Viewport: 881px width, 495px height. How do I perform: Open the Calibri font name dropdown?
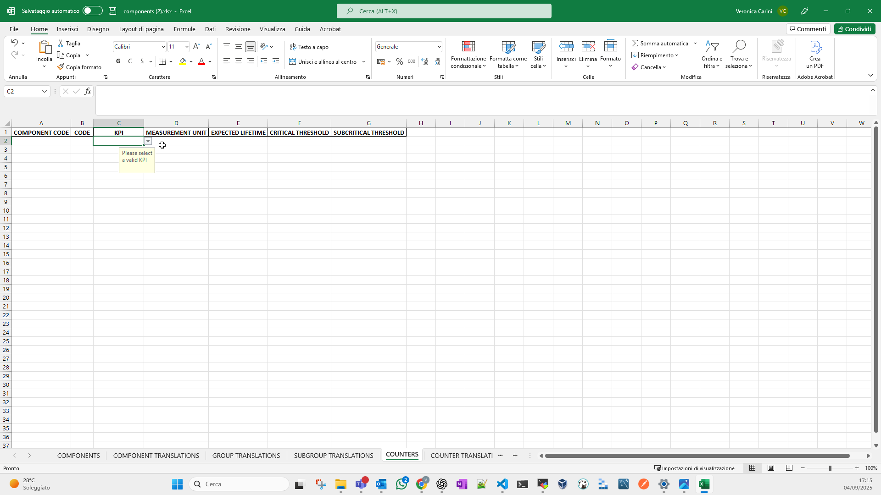(x=163, y=47)
